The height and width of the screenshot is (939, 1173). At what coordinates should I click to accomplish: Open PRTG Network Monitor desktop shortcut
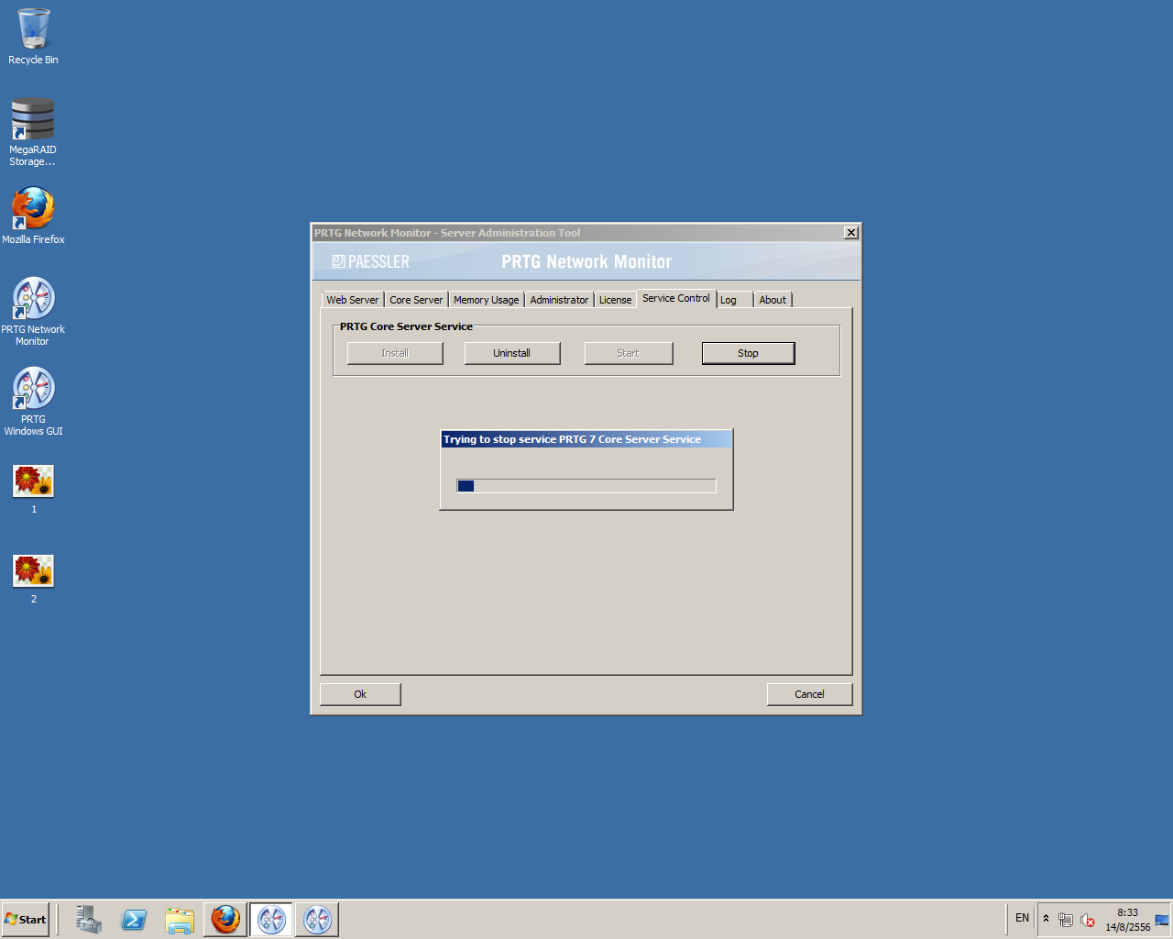coord(33,312)
